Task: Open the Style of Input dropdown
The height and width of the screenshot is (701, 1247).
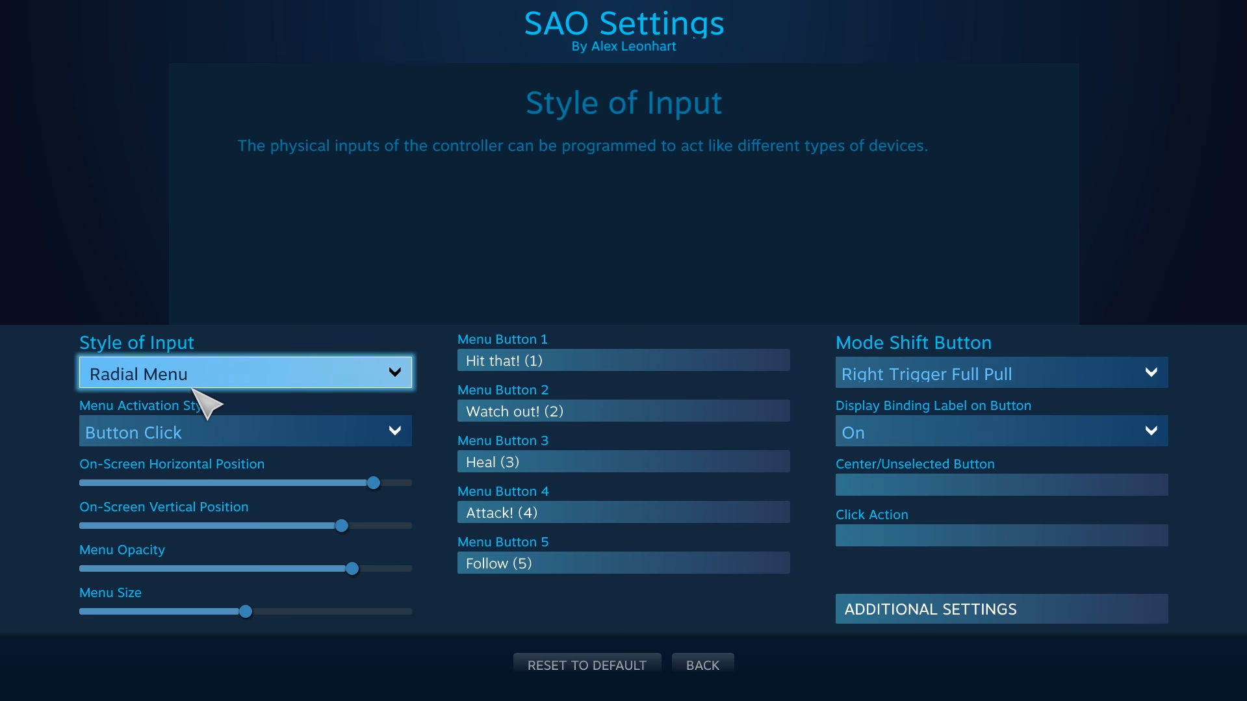Action: pyautogui.click(x=245, y=373)
